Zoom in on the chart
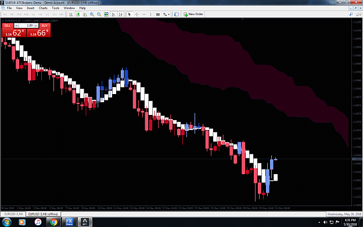The width and height of the screenshot is (363, 227). tap(92, 15)
